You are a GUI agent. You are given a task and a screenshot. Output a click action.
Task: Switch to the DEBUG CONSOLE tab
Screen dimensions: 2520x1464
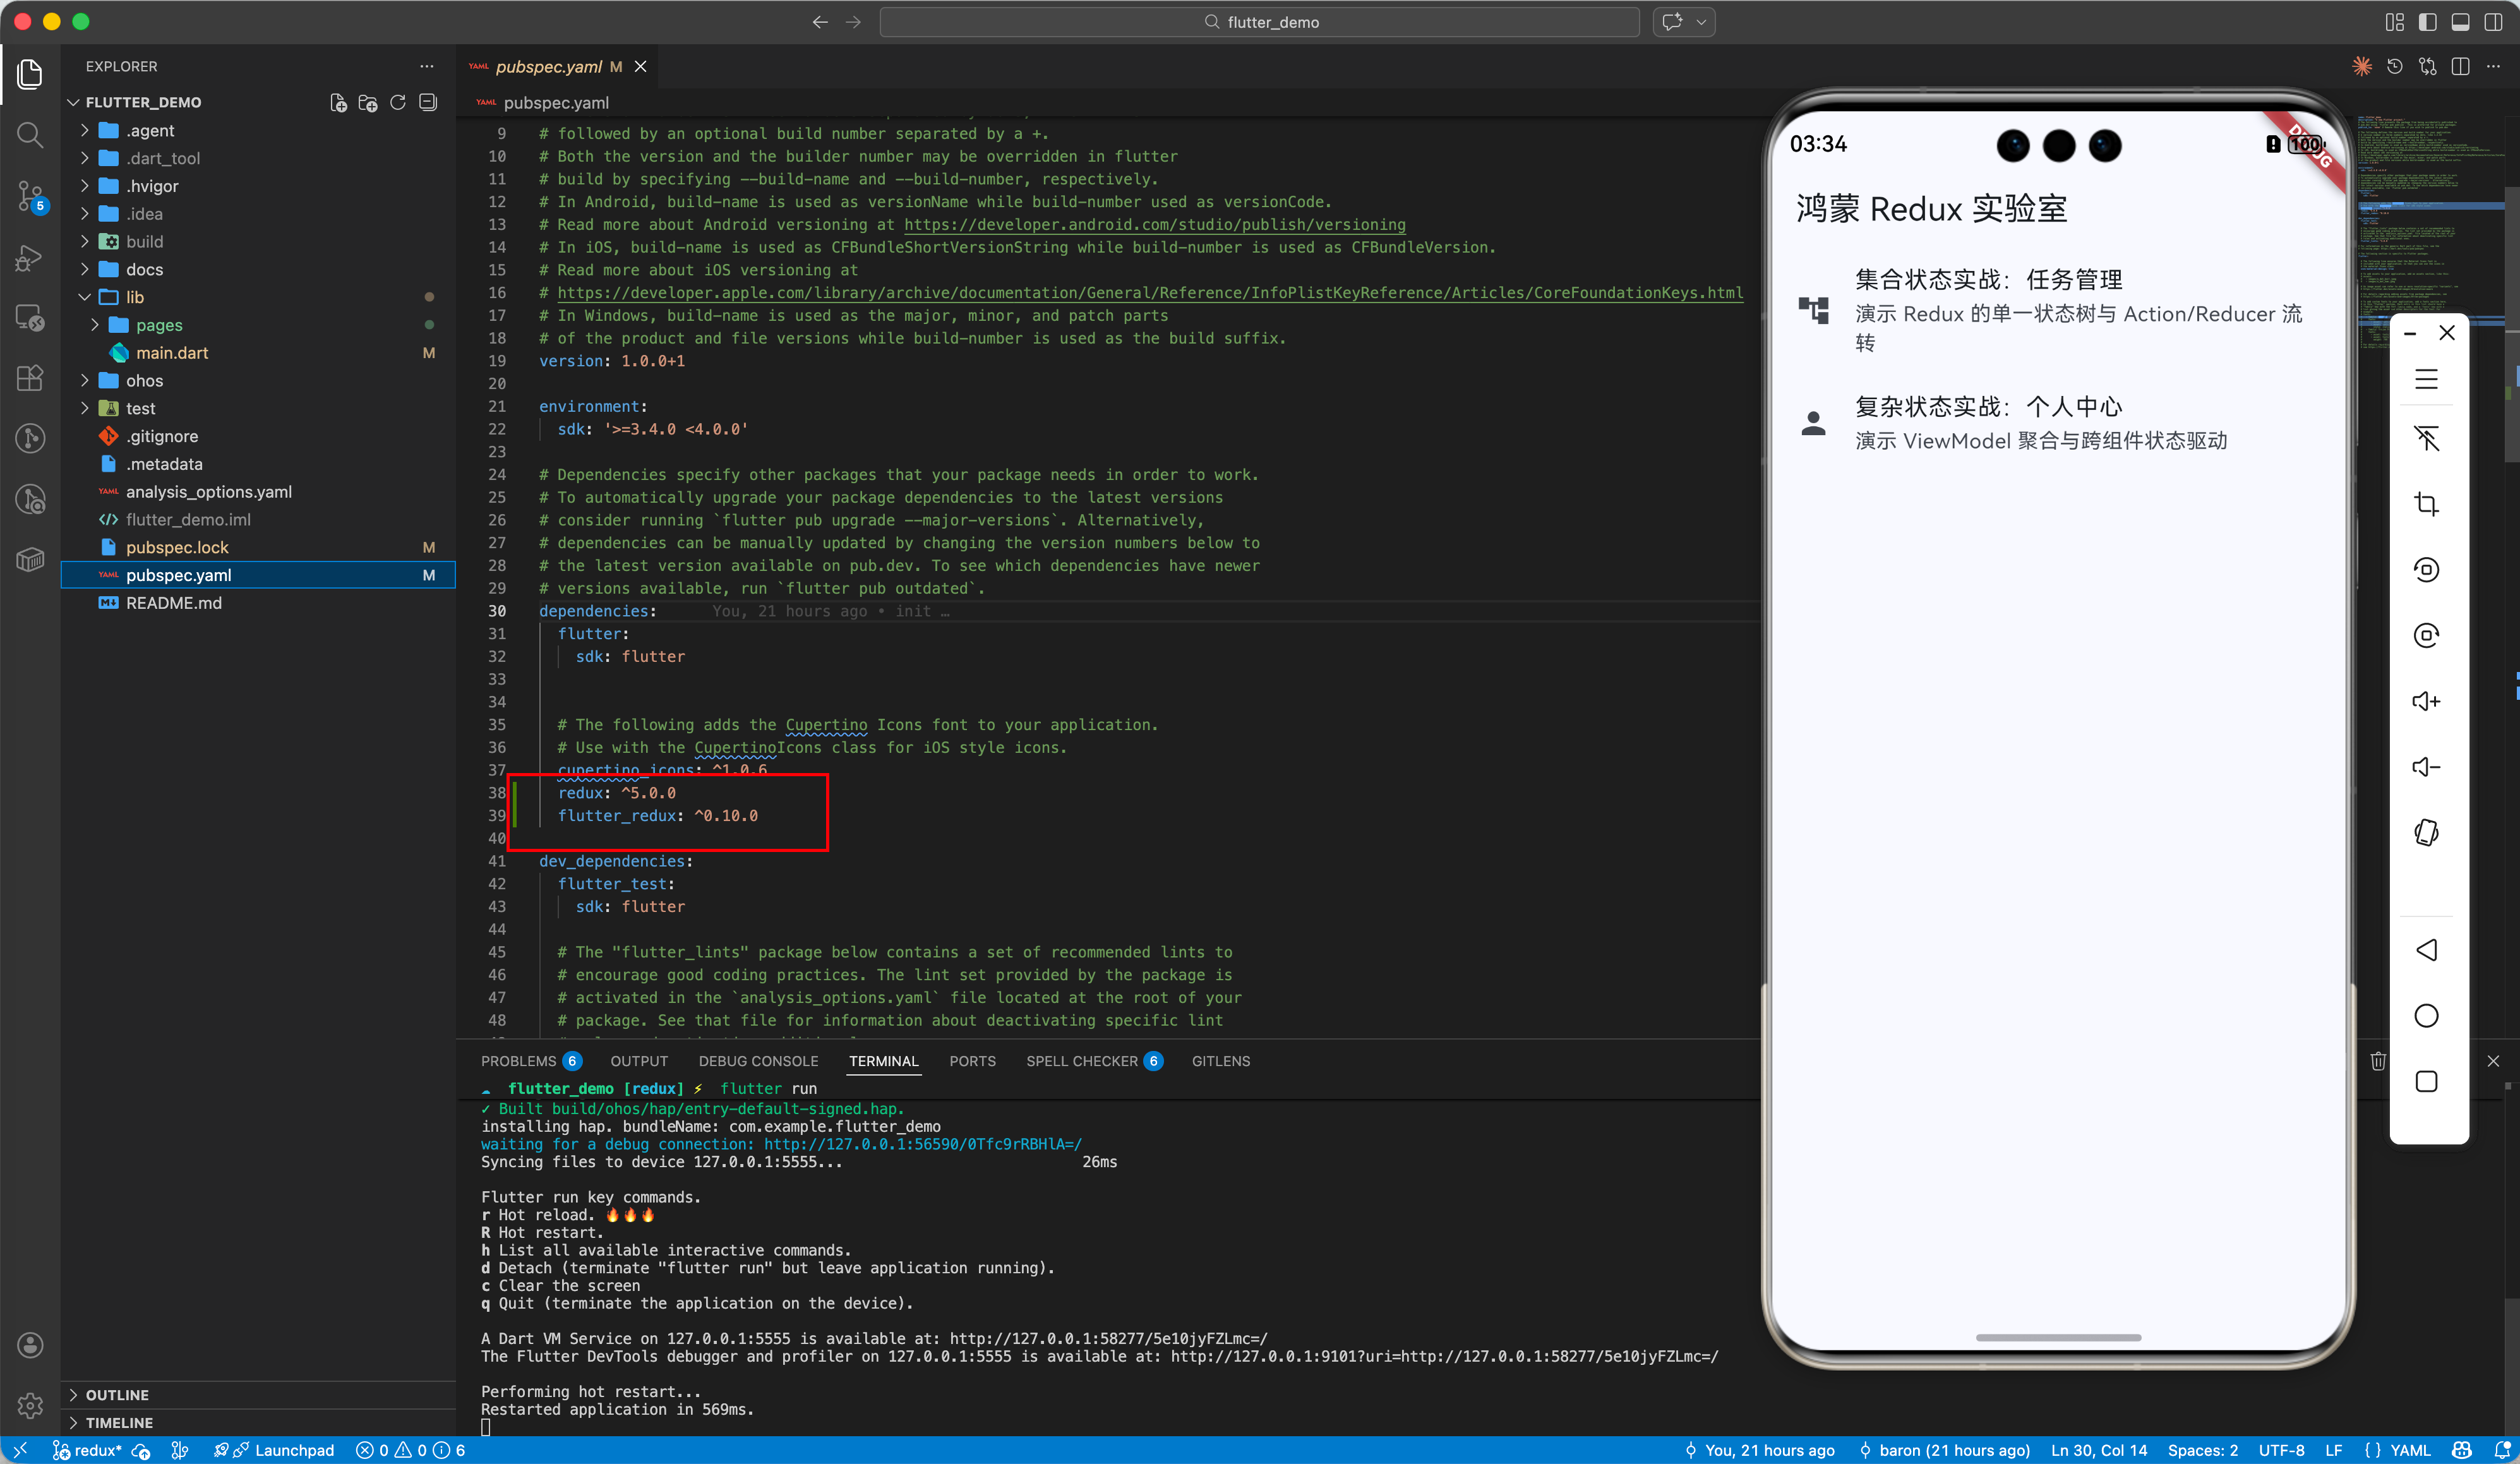(x=758, y=1061)
